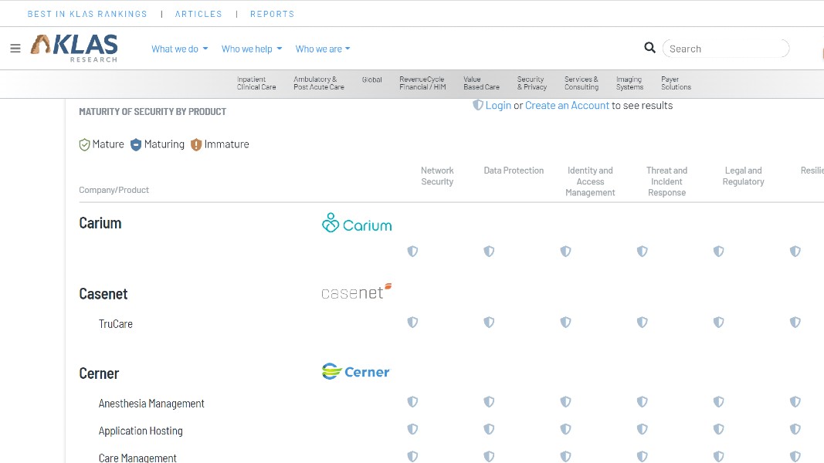Click the Mature legend shield icon

click(84, 144)
